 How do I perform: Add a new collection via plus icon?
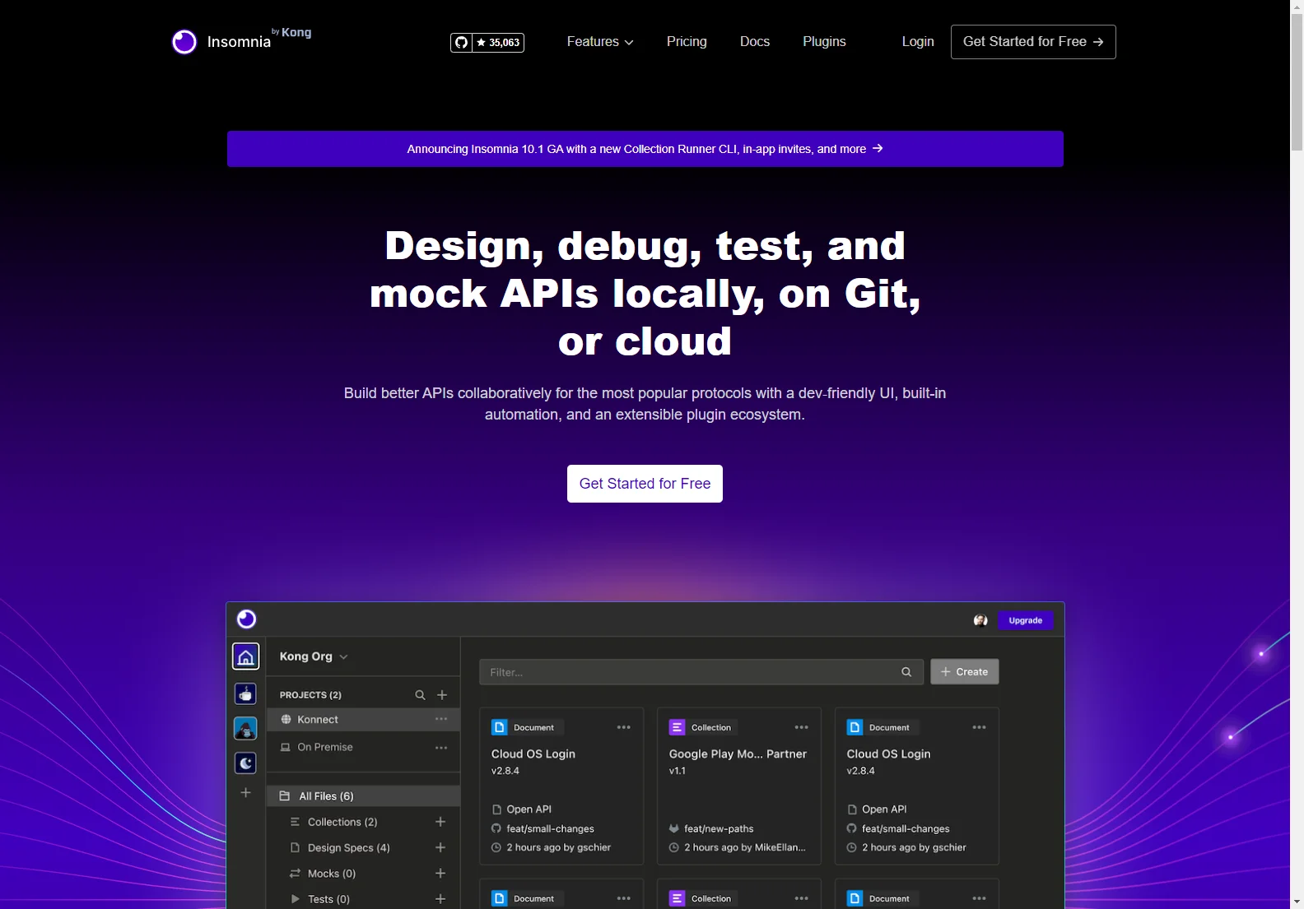pos(440,822)
